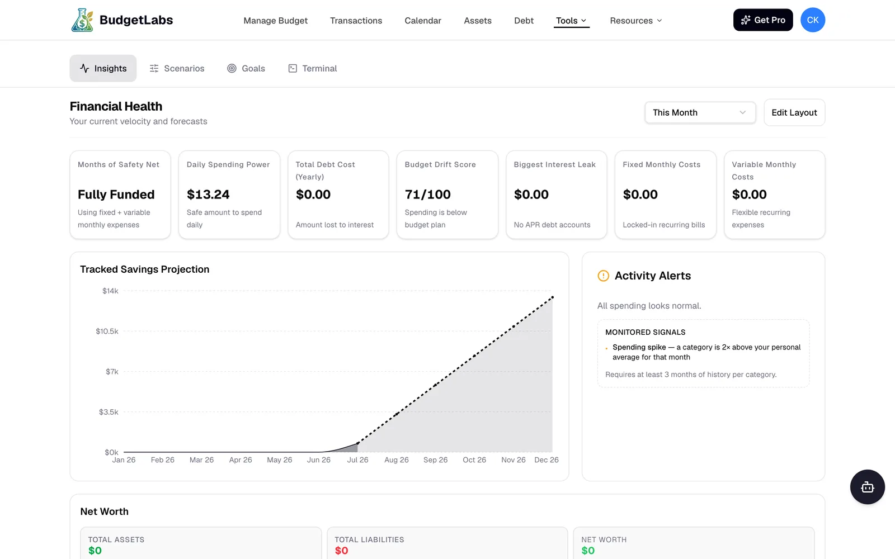895x559 pixels.
Task: Select the Total Debt Cost card
Action: pos(338,195)
